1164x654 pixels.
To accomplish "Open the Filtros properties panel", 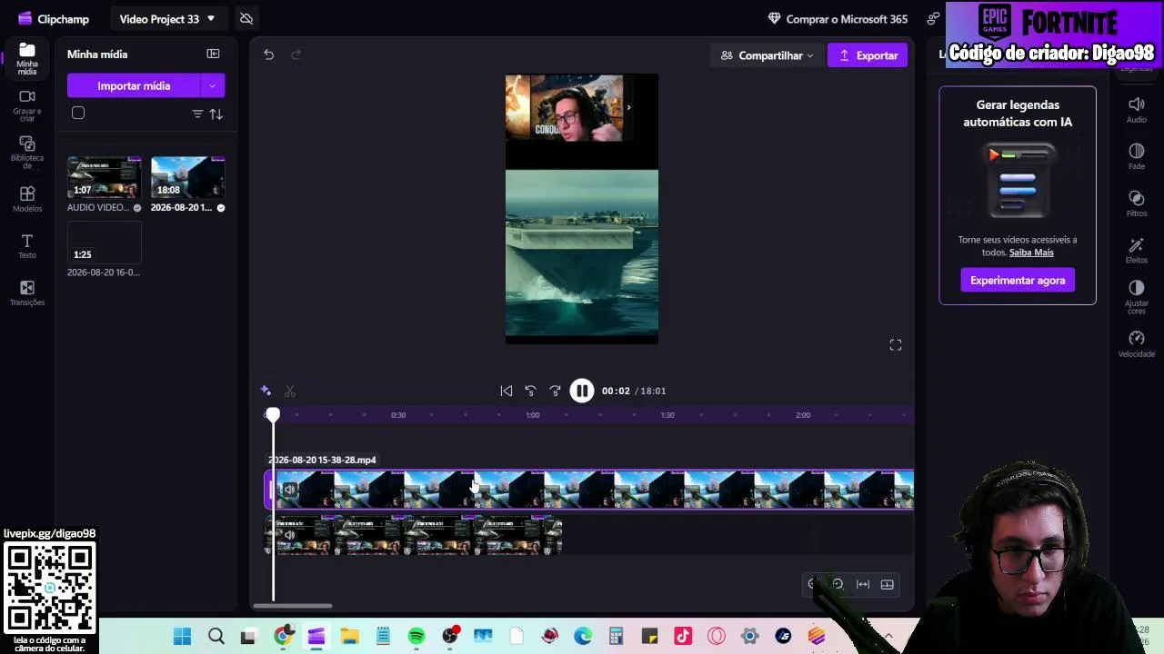I will point(1137,203).
